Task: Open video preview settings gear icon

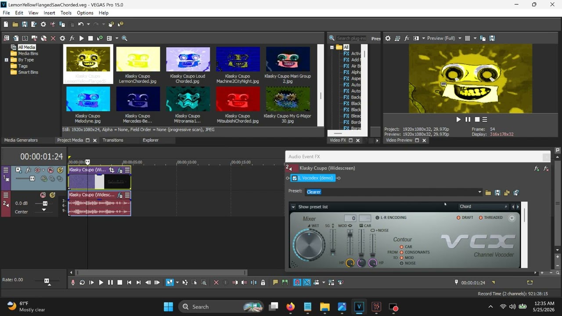Action: [x=388, y=38]
